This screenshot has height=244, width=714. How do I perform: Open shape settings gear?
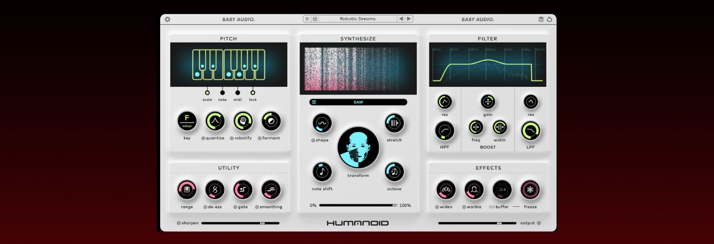point(313,140)
